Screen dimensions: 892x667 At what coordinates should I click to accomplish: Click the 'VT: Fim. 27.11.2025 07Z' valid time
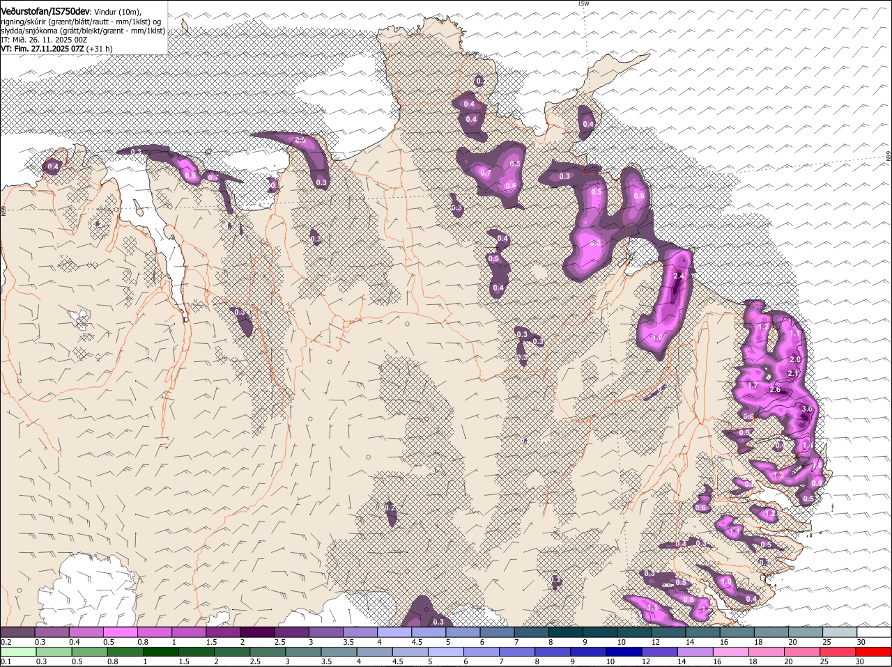(43, 49)
